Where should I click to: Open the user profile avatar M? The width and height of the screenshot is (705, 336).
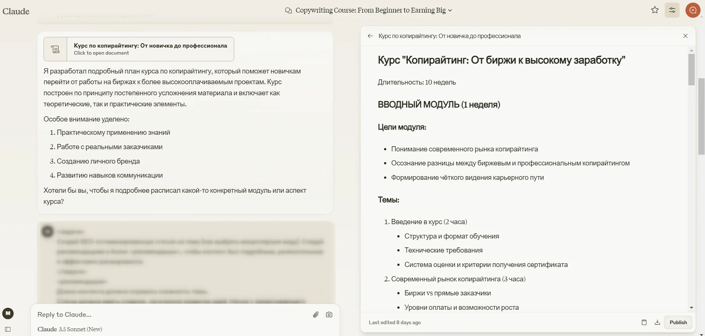pos(8,313)
